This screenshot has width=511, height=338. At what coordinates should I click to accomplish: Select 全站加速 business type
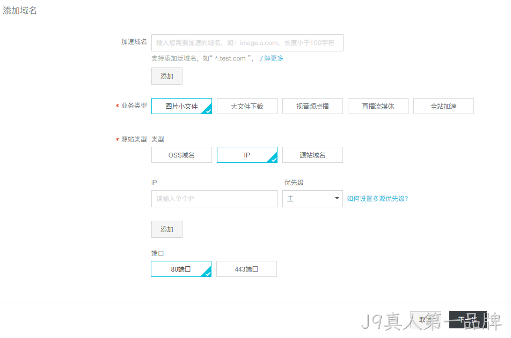click(443, 106)
